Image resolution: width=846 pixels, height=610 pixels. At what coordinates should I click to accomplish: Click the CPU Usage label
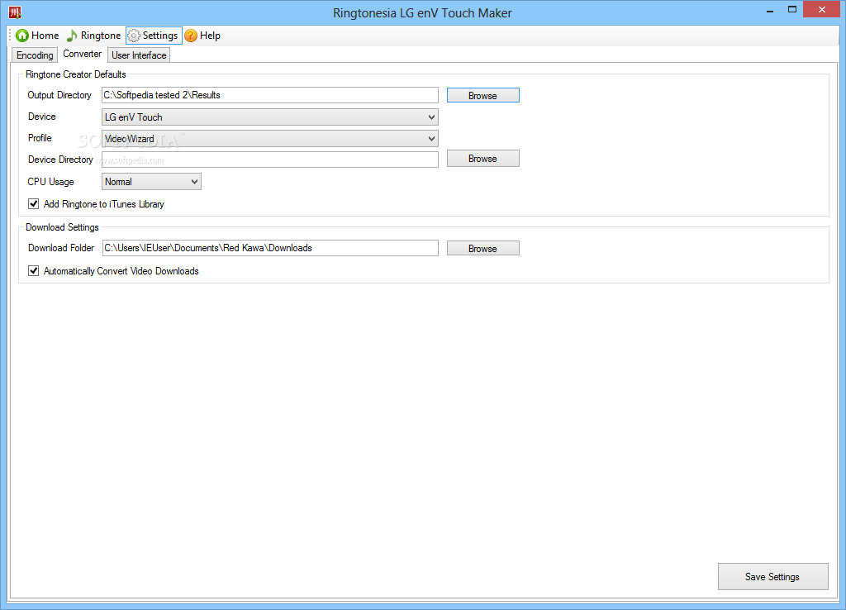[50, 182]
